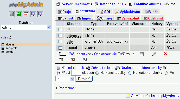Switch to the Struktura tab

click(x=85, y=11)
